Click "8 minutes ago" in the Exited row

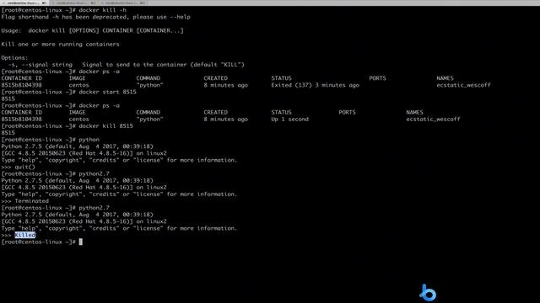225,85
